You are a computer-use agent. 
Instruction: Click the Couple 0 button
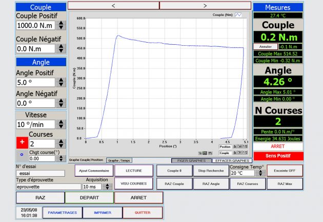pyautogui.click(x=174, y=171)
